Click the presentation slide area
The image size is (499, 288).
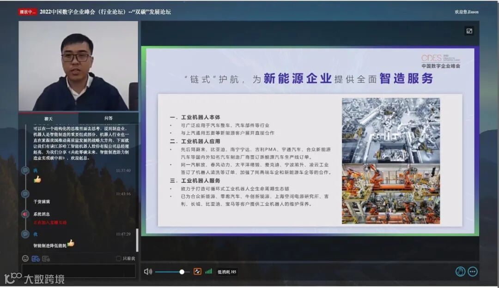310,141
